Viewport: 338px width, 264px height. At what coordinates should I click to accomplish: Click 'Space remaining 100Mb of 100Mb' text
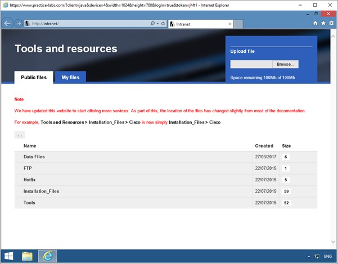point(263,78)
